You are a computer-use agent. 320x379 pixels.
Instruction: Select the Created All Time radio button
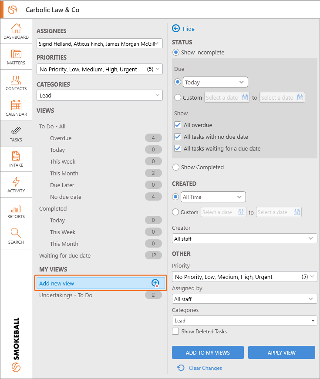175,197
